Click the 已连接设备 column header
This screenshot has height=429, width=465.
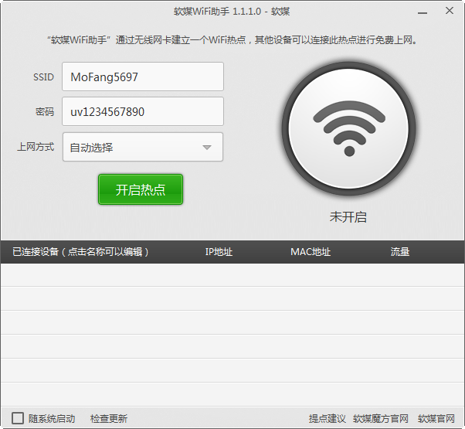click(80, 252)
